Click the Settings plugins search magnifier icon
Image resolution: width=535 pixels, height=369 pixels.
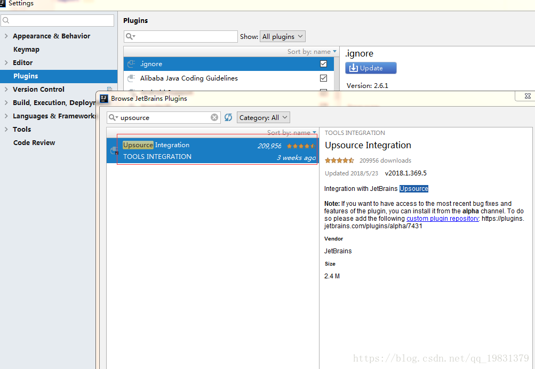pyautogui.click(x=130, y=36)
